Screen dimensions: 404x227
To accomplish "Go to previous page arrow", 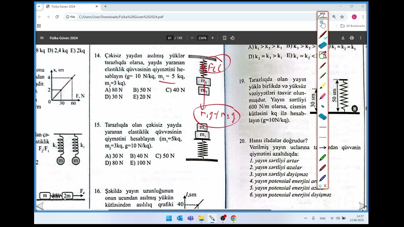I will (40, 207).
